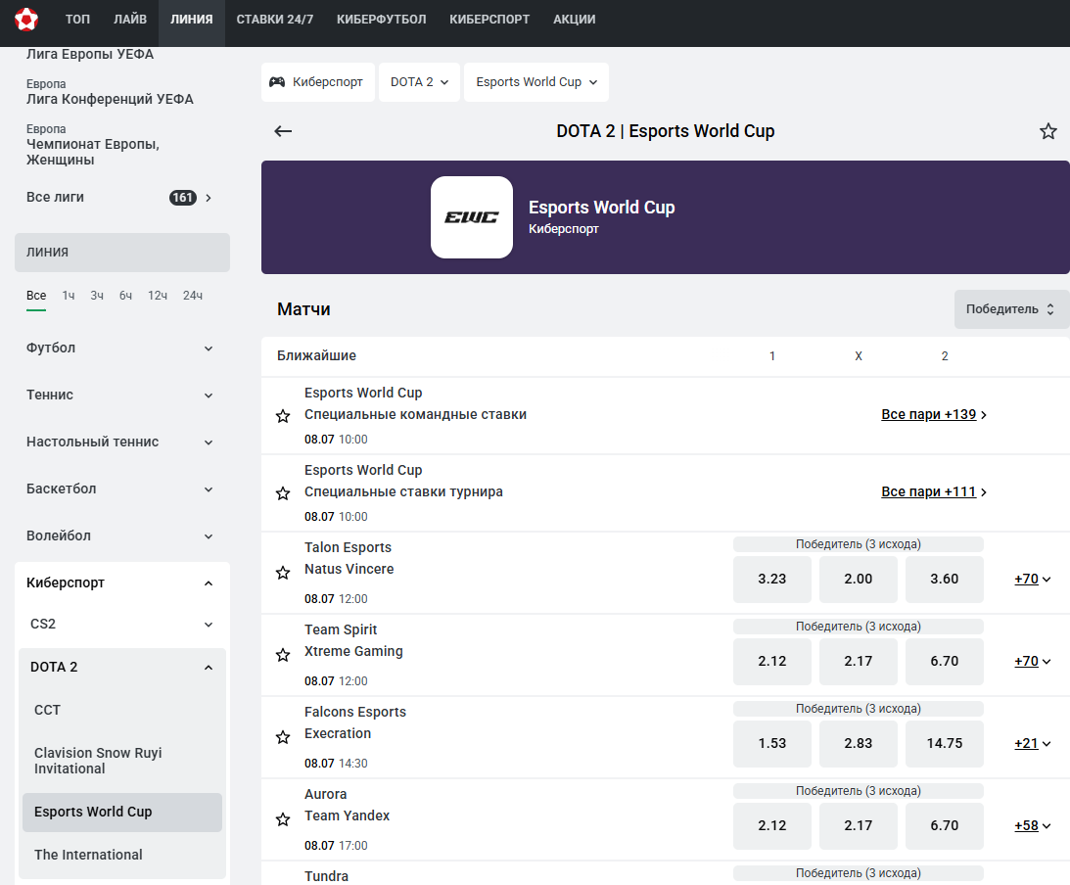Image resolution: width=1070 pixels, height=885 pixels.
Task: Filter matches within 1ч
Action: click(x=69, y=296)
